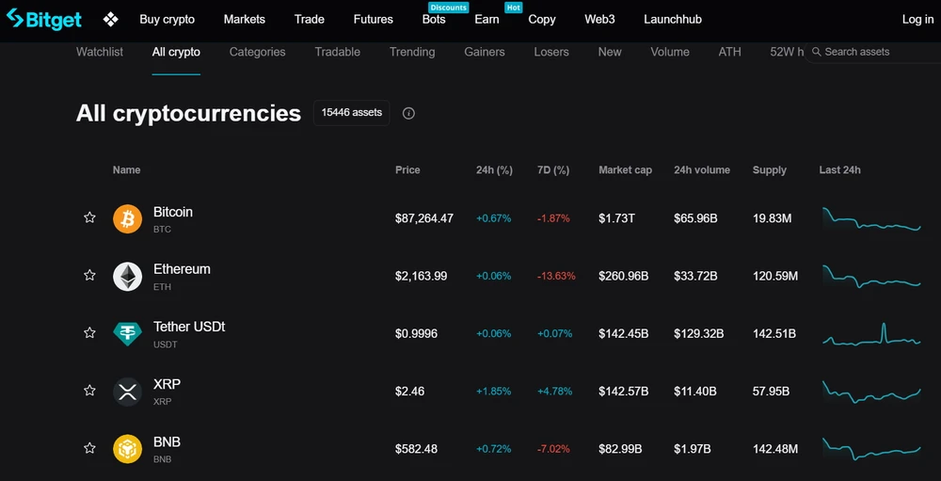
Task: Expand the Buy crypto menu
Action: point(167,19)
